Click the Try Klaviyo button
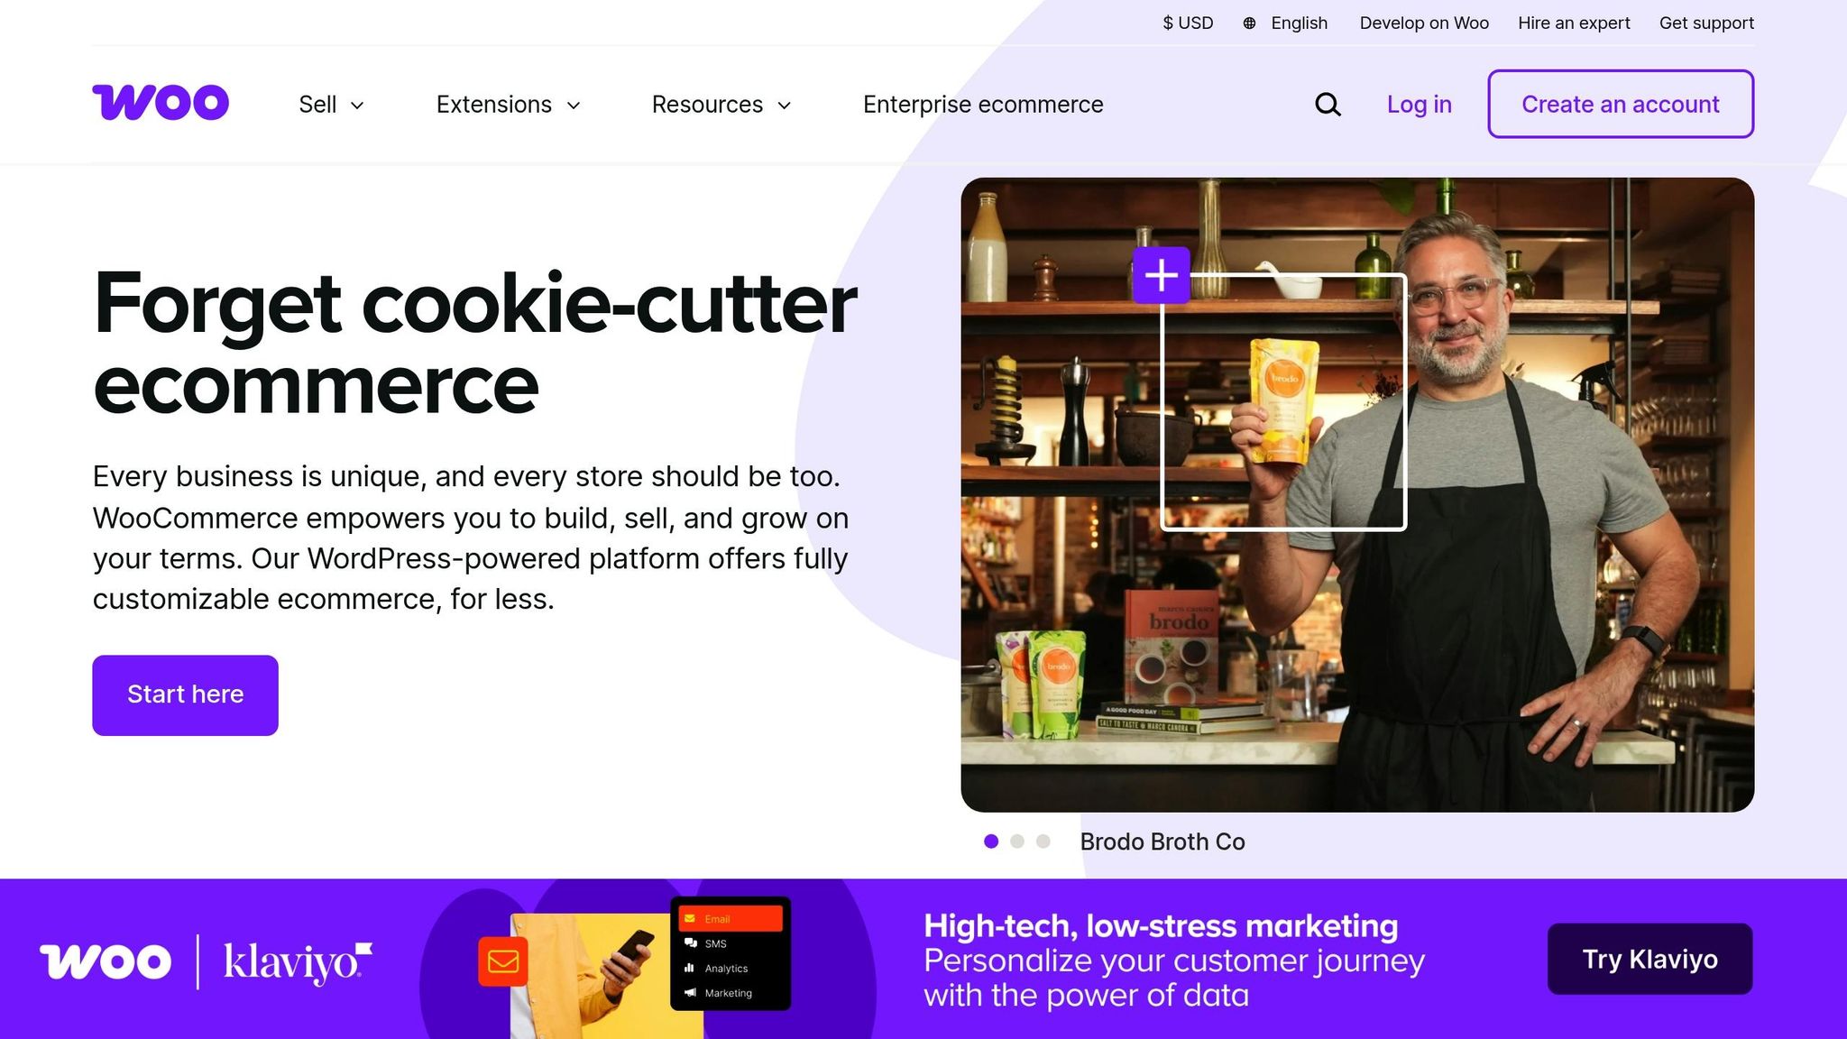This screenshot has height=1039, width=1847. click(1650, 959)
